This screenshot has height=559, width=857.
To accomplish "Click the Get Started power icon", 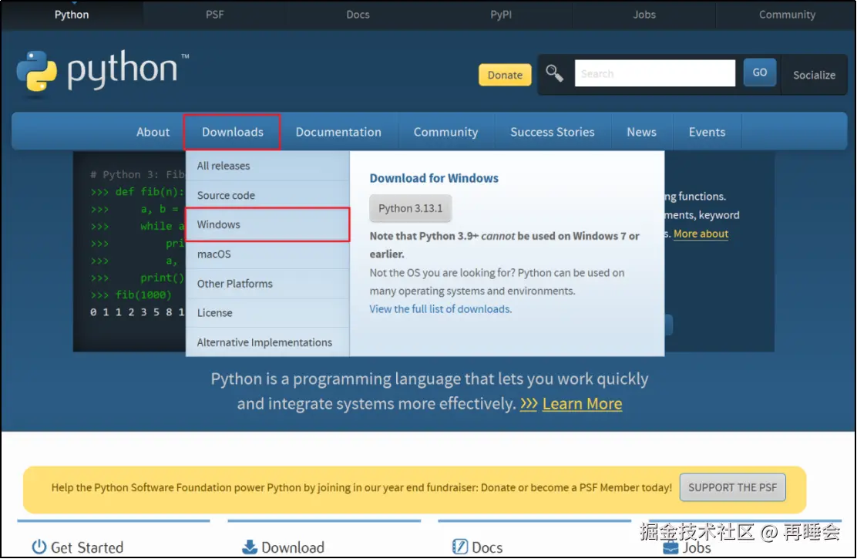I will tap(39, 547).
